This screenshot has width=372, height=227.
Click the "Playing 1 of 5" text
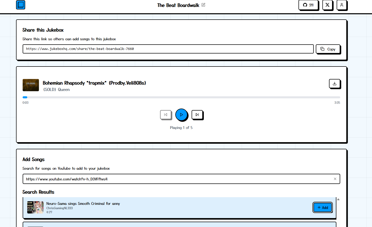coord(181,128)
